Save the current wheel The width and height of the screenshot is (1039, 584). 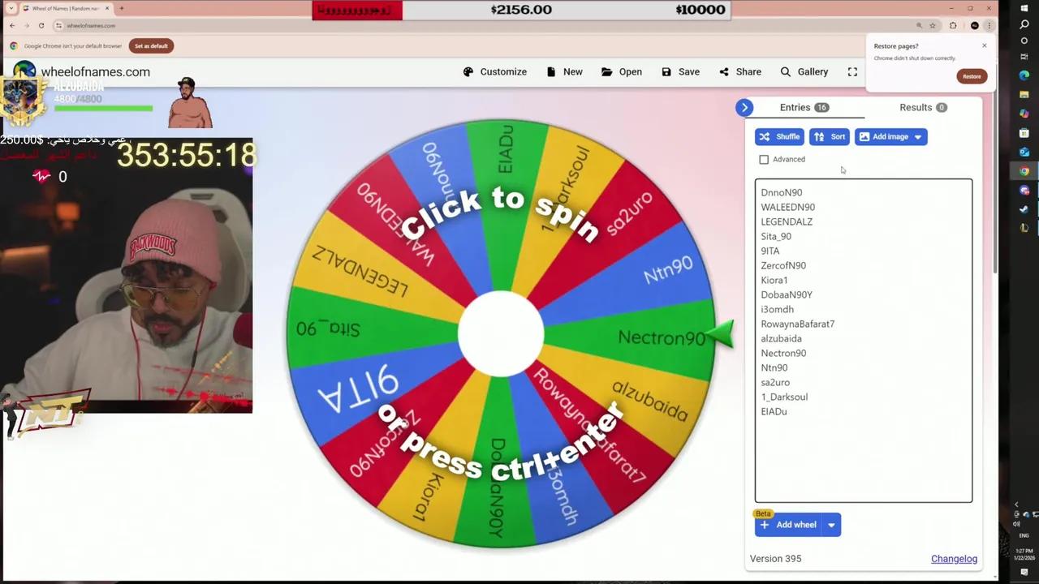coord(680,71)
